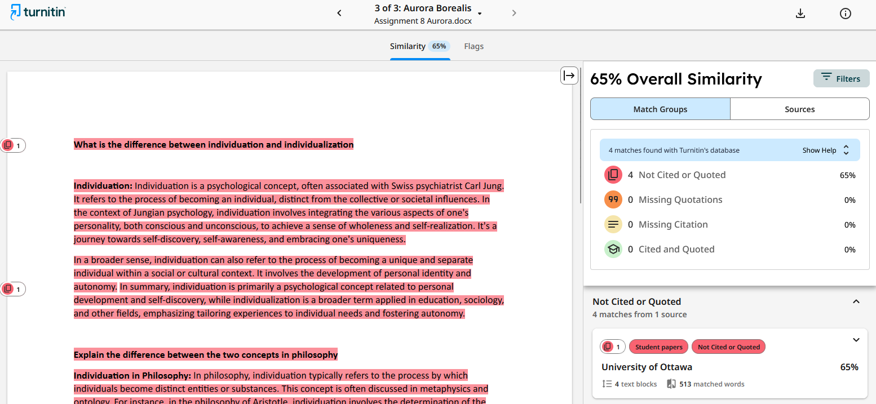Switch to the Flags tab
This screenshot has width=876, height=404.
tap(474, 46)
